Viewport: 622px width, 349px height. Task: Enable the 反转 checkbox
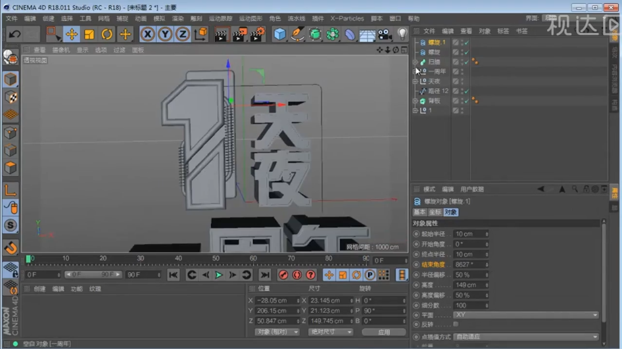pyautogui.click(x=456, y=325)
